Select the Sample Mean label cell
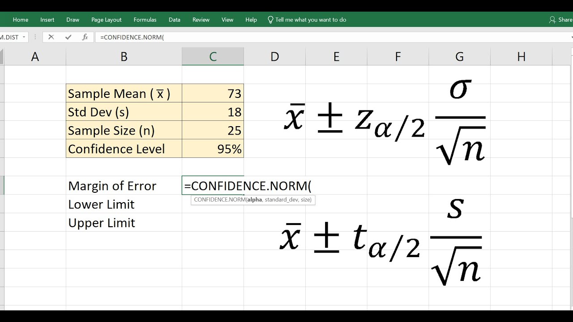 pos(124,93)
